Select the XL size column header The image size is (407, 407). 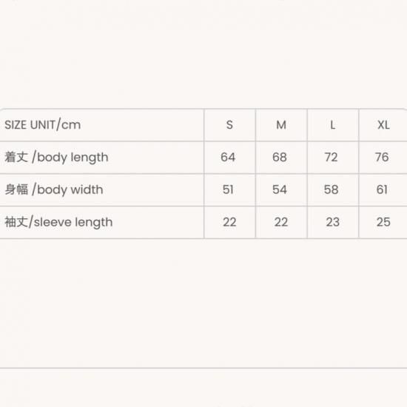tap(383, 125)
